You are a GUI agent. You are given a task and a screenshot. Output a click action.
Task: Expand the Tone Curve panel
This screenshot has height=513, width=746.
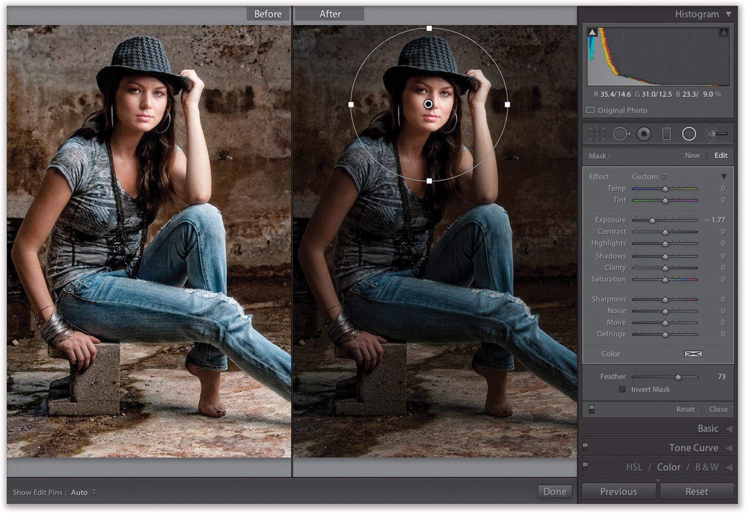pyautogui.click(x=729, y=448)
